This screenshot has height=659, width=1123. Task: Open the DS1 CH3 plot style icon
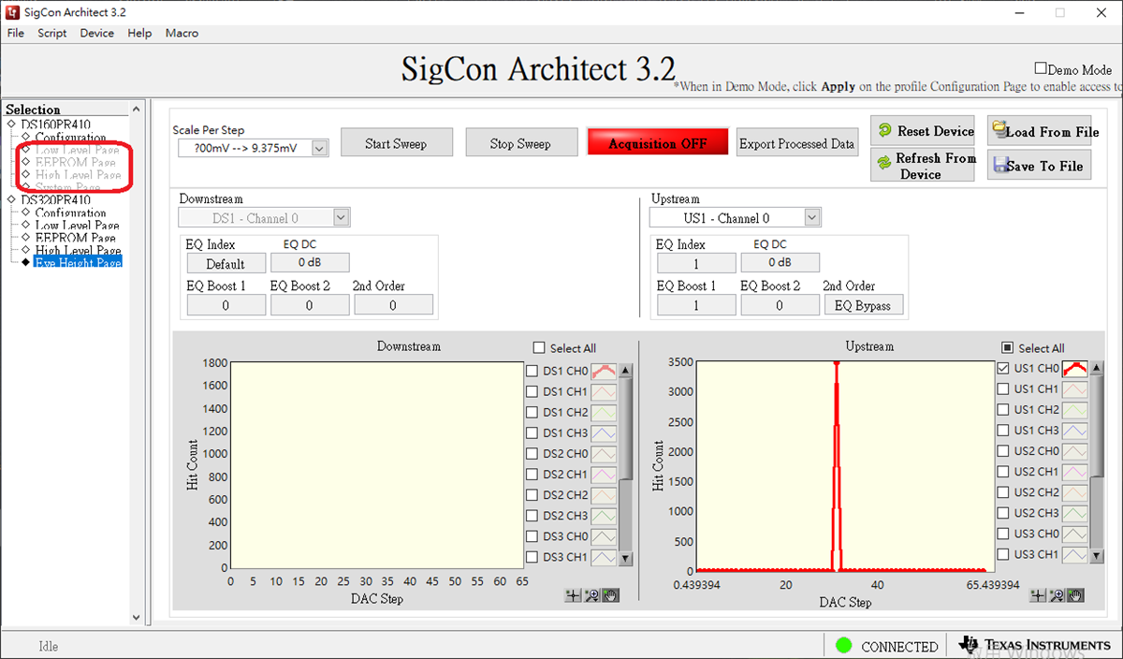click(x=604, y=432)
